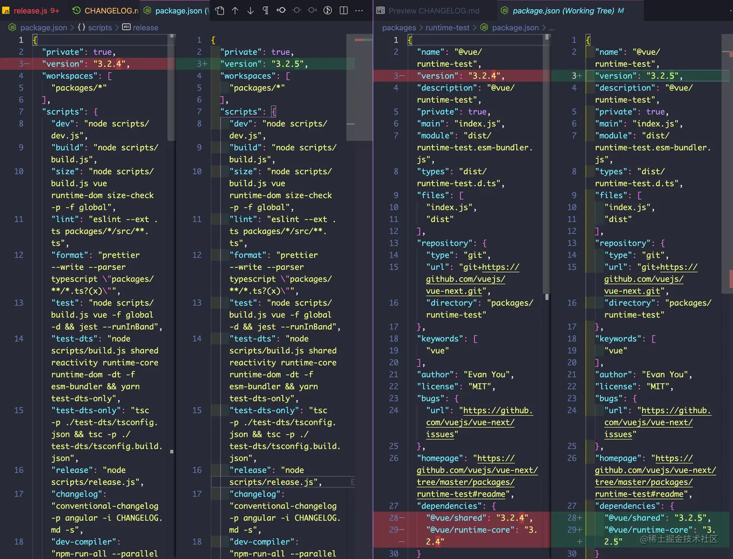Go to previous change arrow
733x559 pixels.
(235, 11)
